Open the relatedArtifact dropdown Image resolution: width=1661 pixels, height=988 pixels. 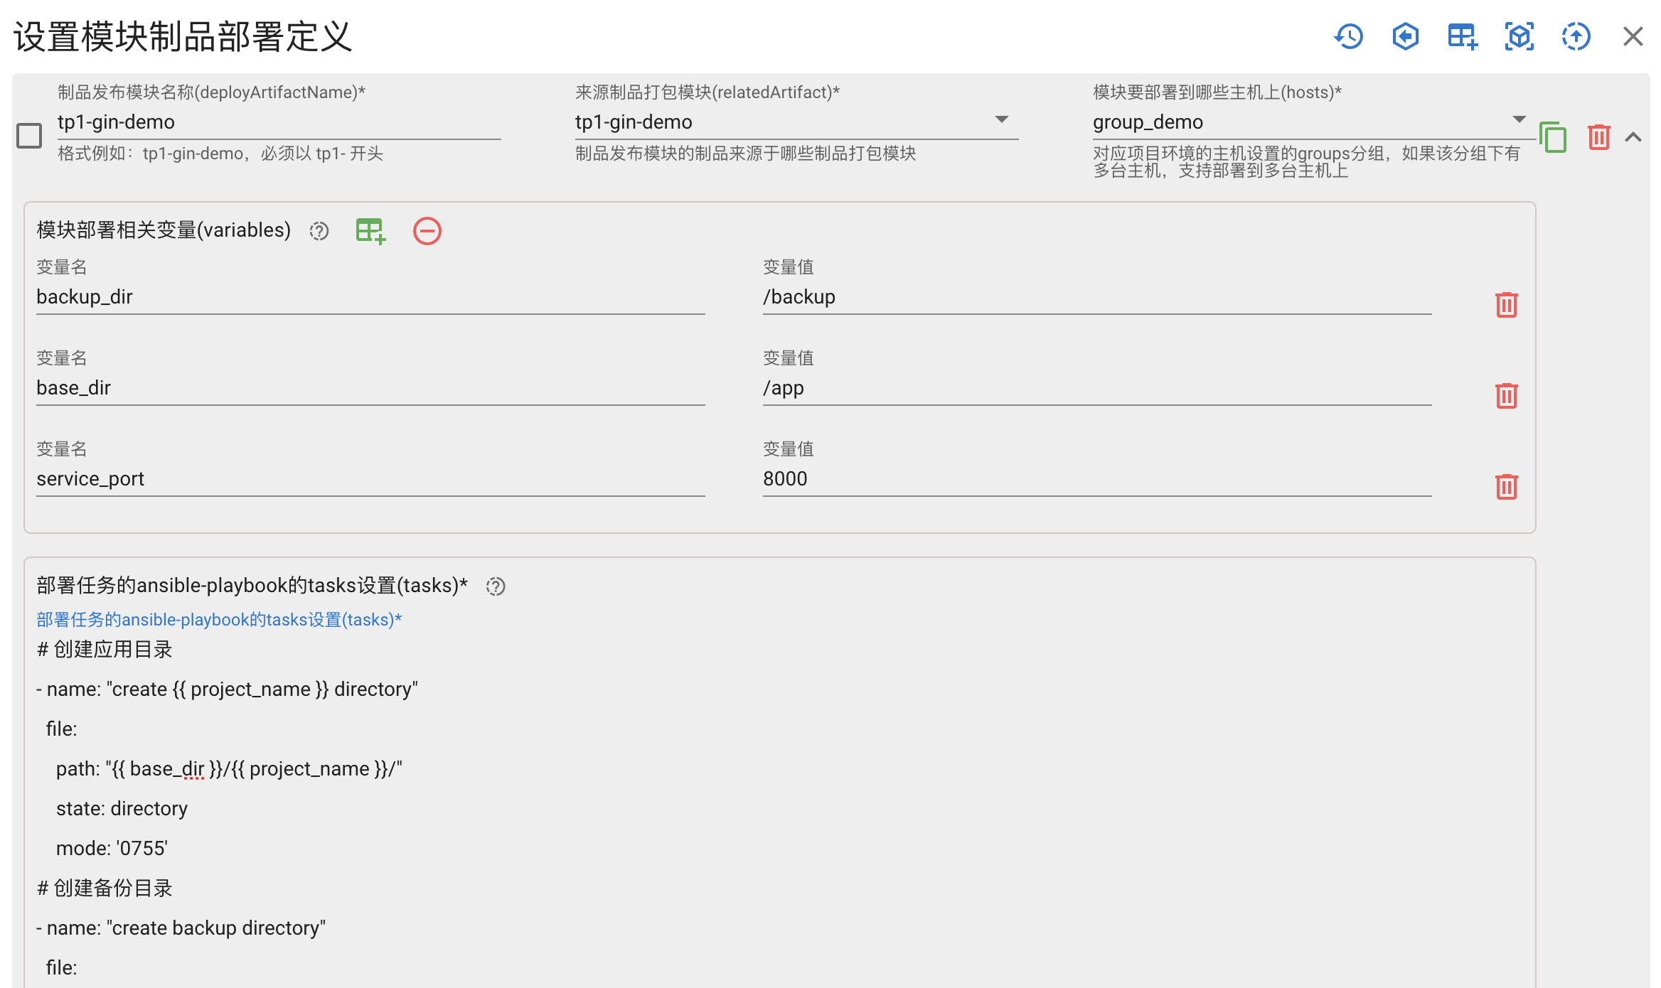(x=1003, y=119)
